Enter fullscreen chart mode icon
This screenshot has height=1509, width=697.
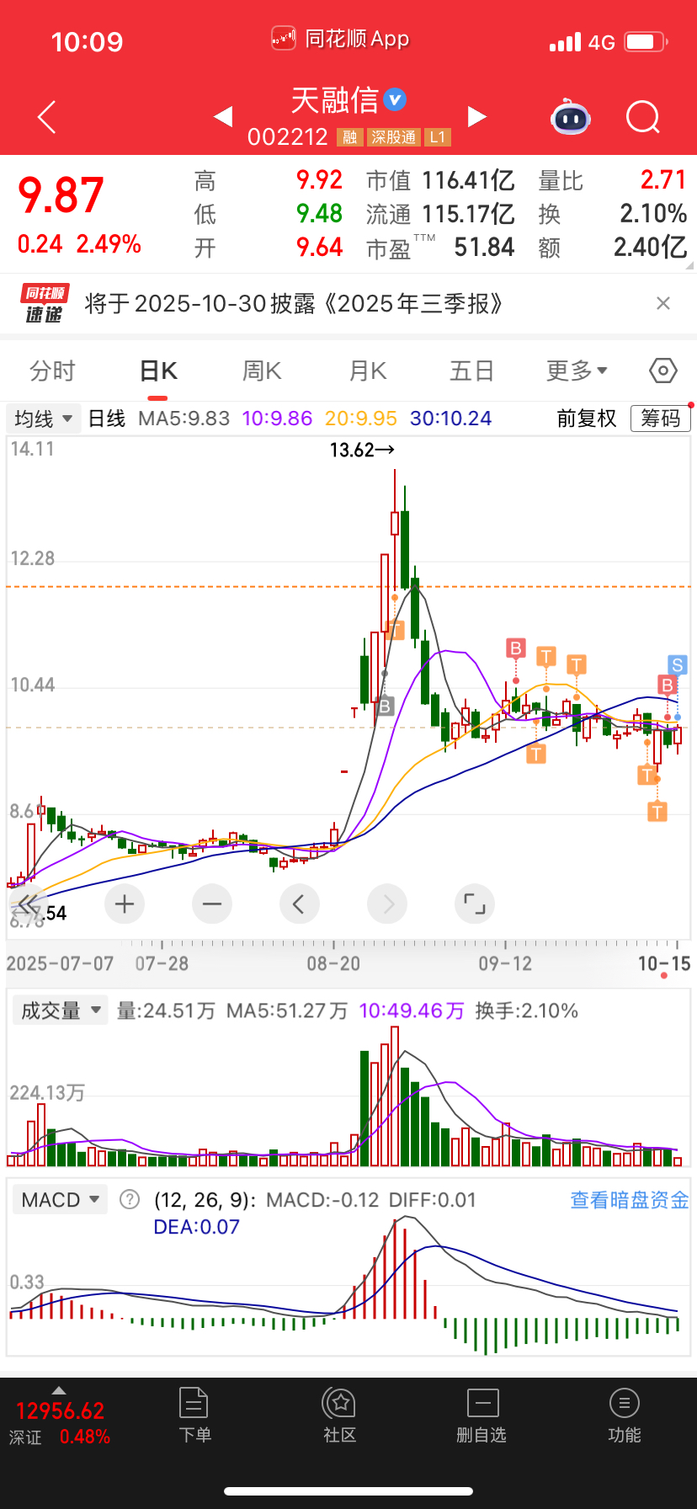[x=475, y=904]
